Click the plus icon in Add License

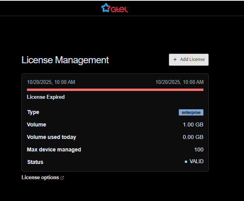pos(175,60)
